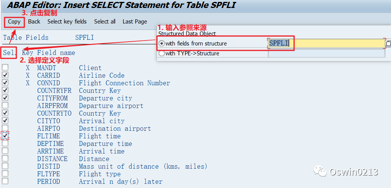Image resolution: width=391 pixels, height=188 pixels.
Task: Tick the DISTANCE field checkbox
Action: click(5, 158)
